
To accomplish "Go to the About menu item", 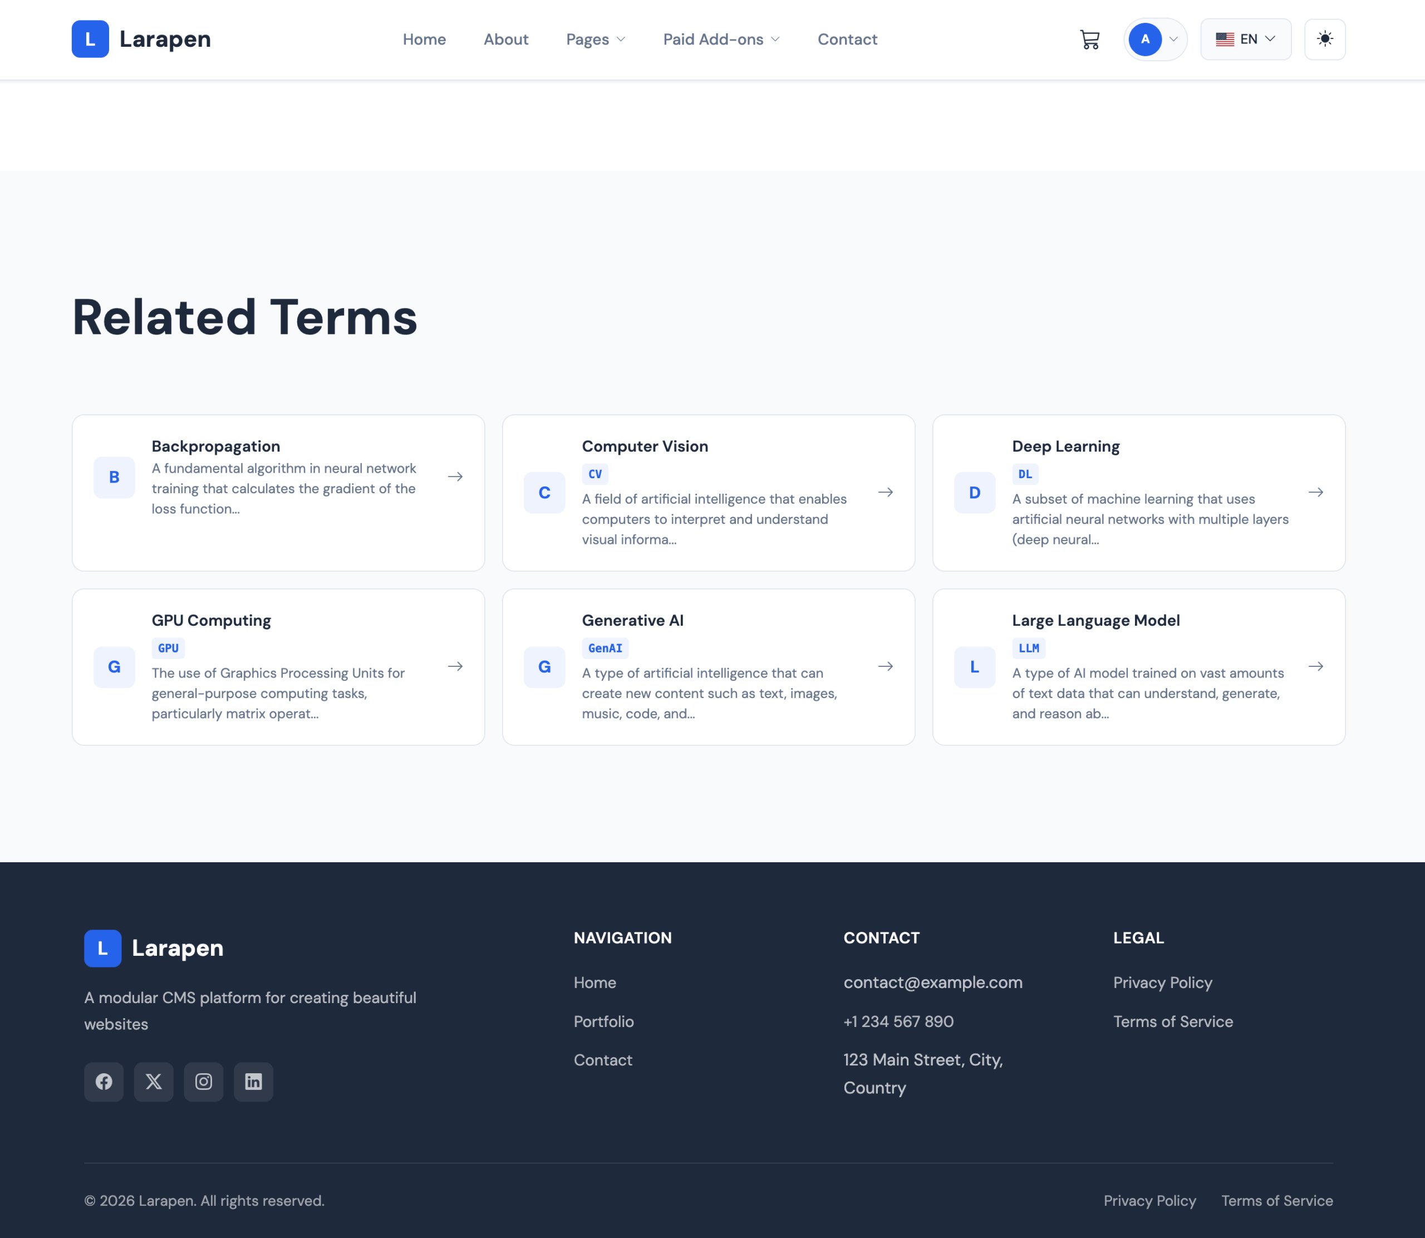I will 505,40.
